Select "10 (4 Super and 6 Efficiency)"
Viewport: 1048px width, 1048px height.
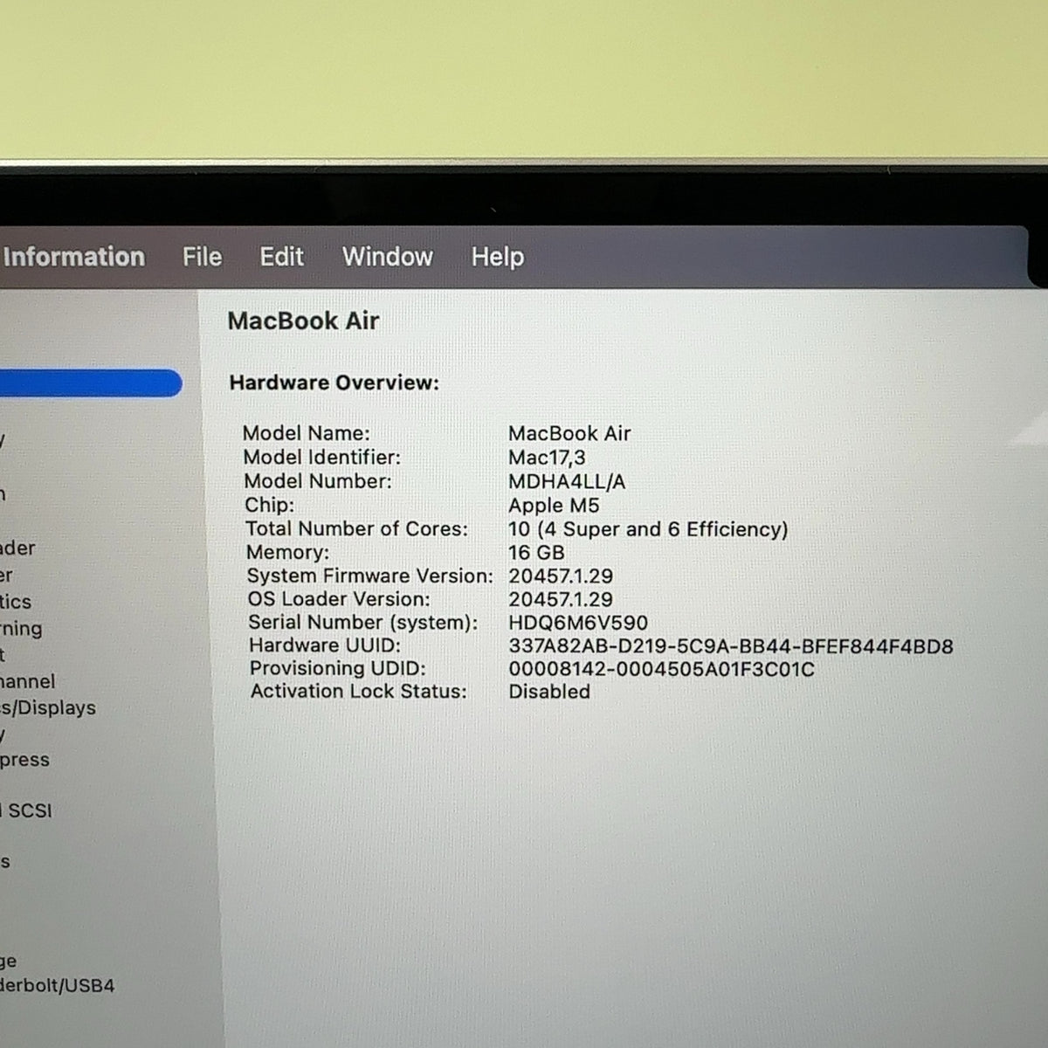tap(648, 529)
